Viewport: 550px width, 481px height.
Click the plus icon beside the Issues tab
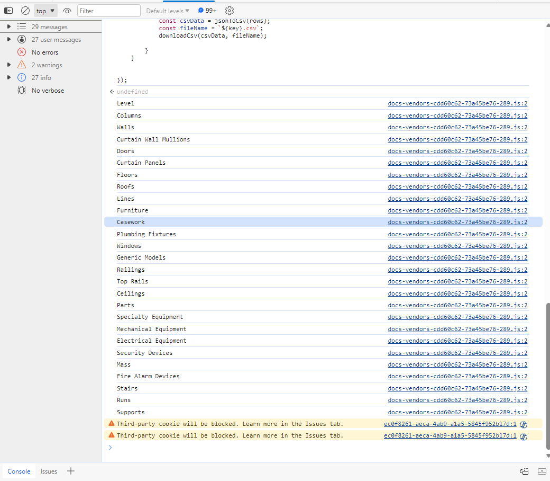(x=71, y=471)
